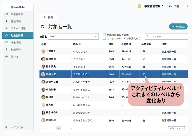Click the スタッフ情報 people icon
The height and width of the screenshot is (136, 192).
(6, 28)
